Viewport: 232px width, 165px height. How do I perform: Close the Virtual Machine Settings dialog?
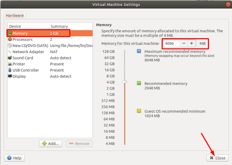click(217, 158)
